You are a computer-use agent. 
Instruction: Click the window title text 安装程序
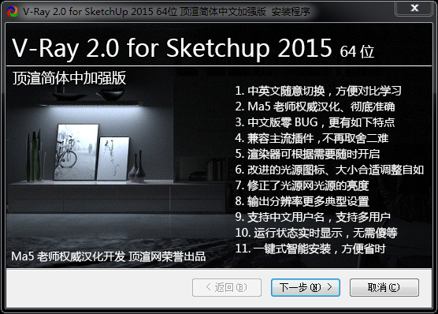[291, 12]
